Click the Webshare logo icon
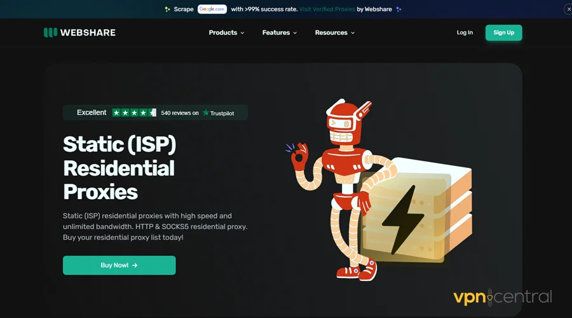The image size is (572, 318). pyautogui.click(x=50, y=32)
